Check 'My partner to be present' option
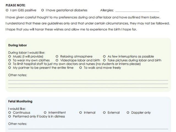Image resolution: width=176 pixels, height=132 pixels. [x=10, y=68]
